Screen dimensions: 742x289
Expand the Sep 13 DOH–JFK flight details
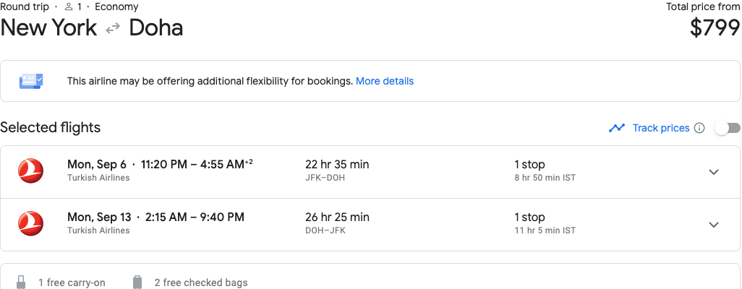(x=714, y=224)
